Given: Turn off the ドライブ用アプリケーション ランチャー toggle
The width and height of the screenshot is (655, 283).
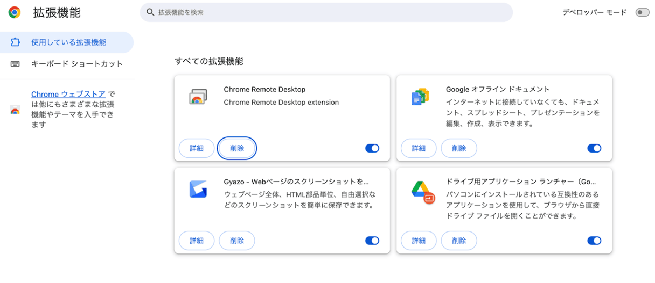Looking at the screenshot, I should pos(594,241).
